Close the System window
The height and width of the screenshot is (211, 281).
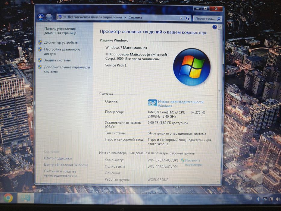coord(216,9)
